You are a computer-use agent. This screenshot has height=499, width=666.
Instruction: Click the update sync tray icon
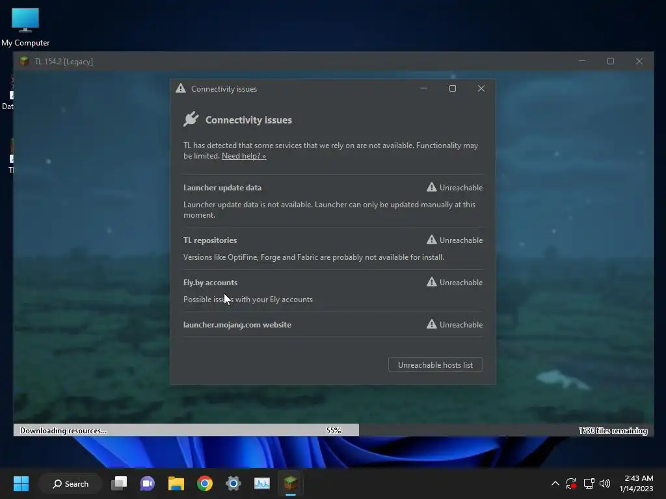[571, 483]
